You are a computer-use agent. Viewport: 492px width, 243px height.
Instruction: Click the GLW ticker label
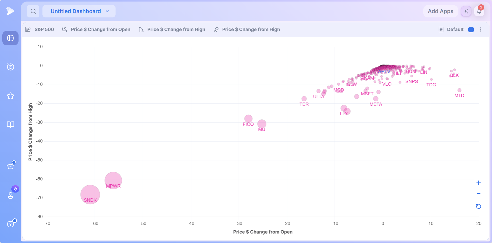(x=352, y=84)
